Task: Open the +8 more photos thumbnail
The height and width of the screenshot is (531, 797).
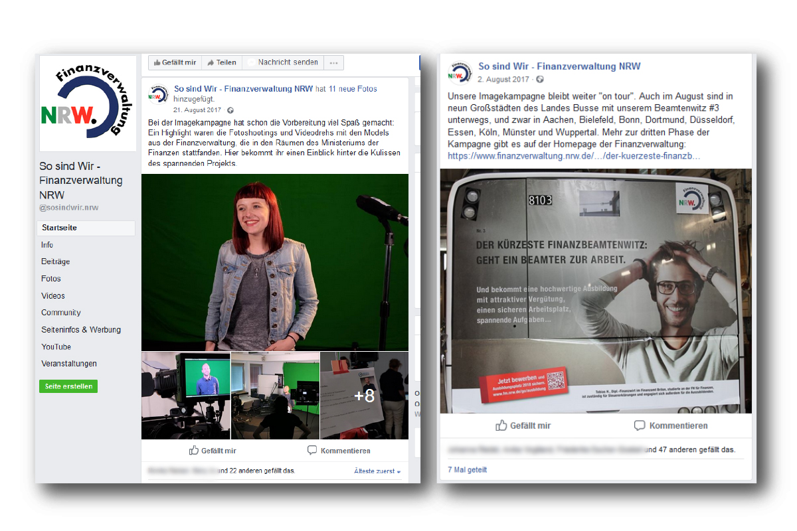Action: (364, 396)
